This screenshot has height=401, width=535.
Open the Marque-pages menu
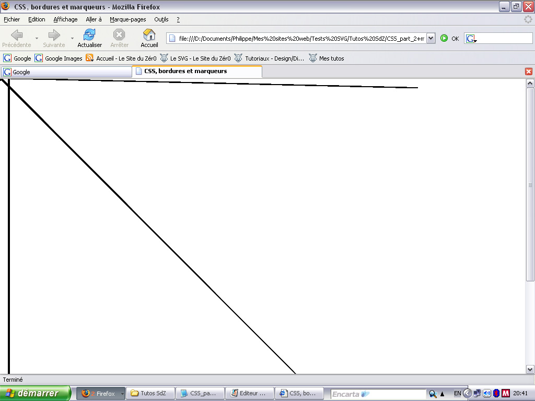click(x=127, y=19)
